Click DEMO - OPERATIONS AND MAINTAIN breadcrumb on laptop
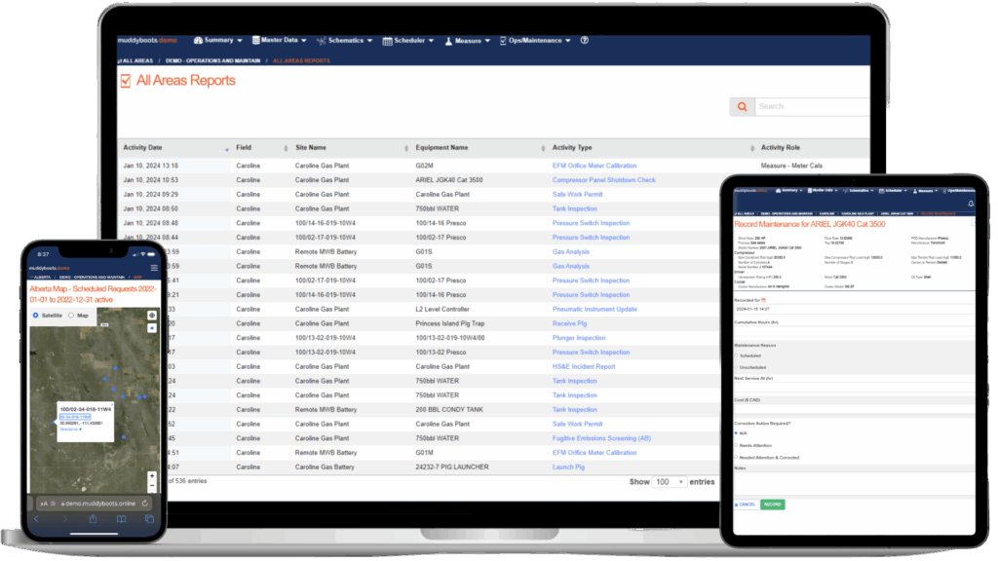The height and width of the screenshot is (561, 998). pos(212,61)
